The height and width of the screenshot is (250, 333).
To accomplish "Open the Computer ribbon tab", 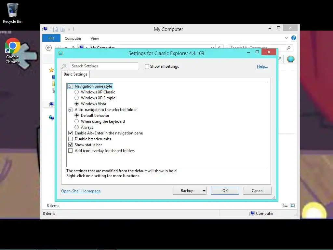I will [x=73, y=38].
